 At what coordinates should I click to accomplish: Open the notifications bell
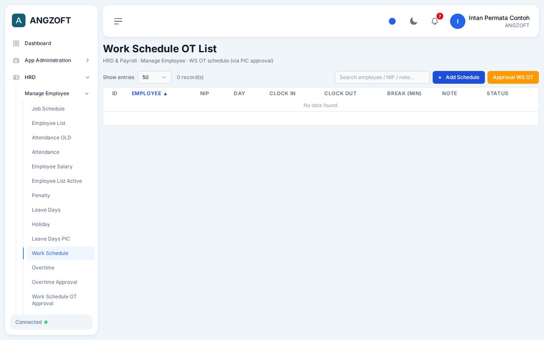click(x=435, y=21)
